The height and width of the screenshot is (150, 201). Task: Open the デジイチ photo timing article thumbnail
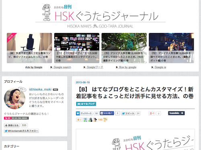(x=124, y=48)
